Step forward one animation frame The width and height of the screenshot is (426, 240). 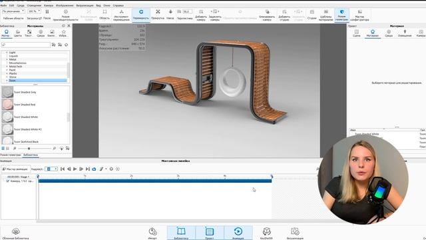coord(81,169)
